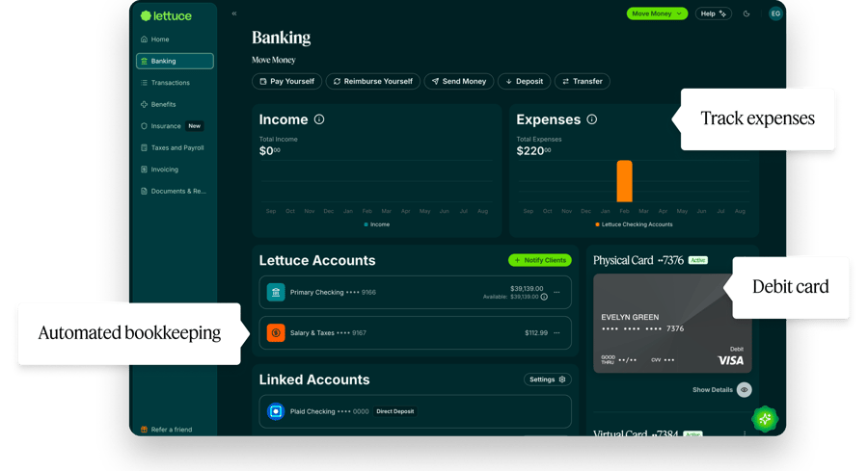Image resolution: width=868 pixels, height=471 pixels.
Task: Open Virtual Card more options menu
Action: click(x=745, y=432)
